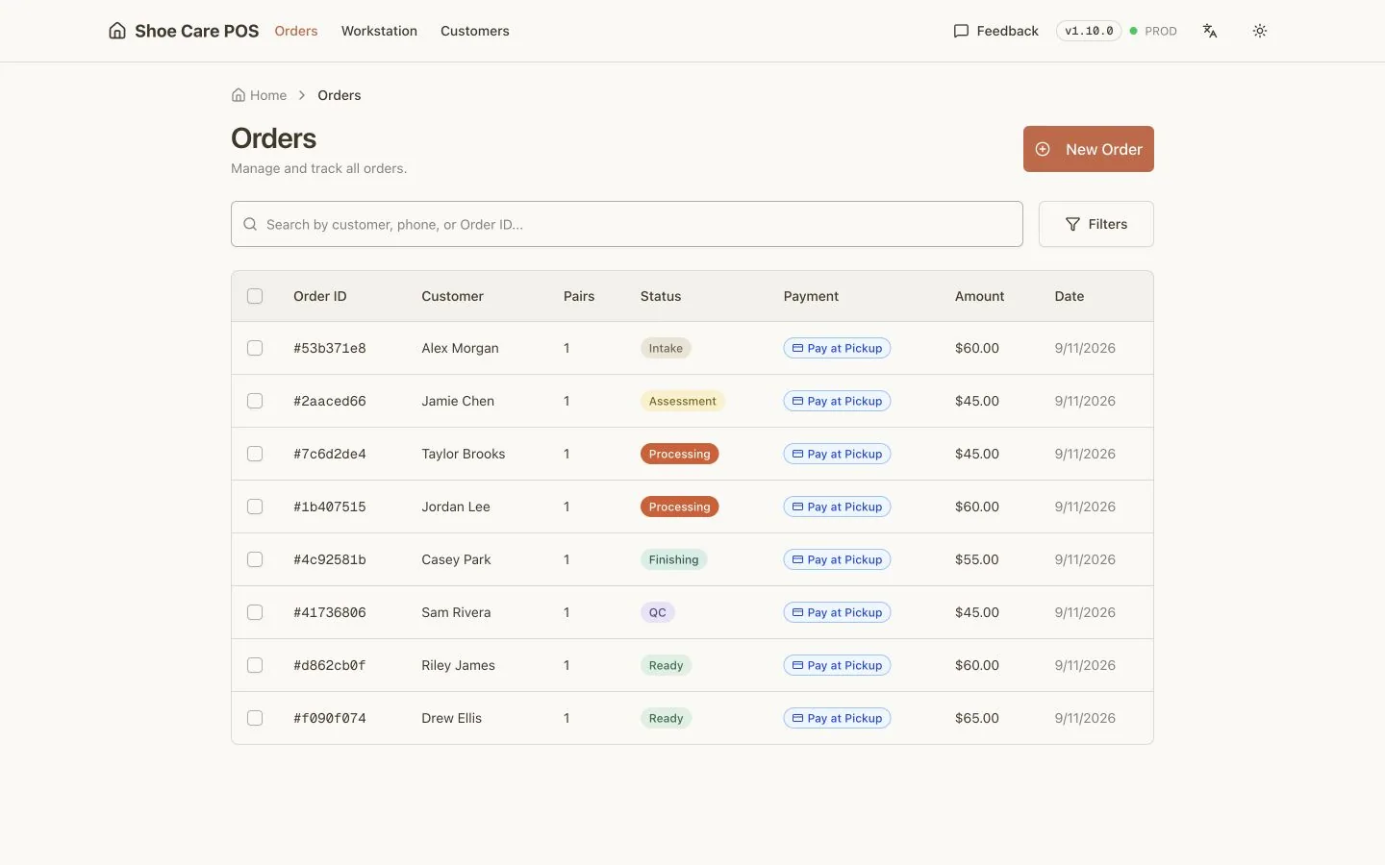This screenshot has height=865, width=1385.
Task: Click the Status column header
Action: pos(661,296)
